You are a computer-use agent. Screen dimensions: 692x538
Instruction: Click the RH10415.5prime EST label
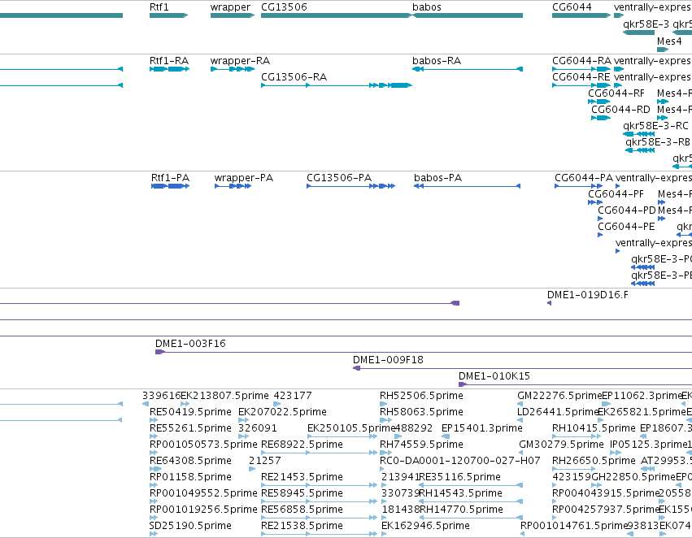(x=594, y=428)
